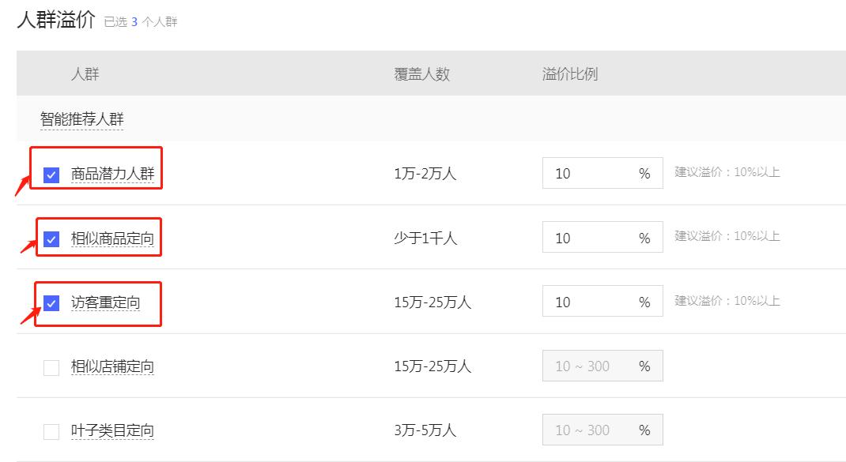Image resolution: width=846 pixels, height=462 pixels.
Task: Enable the 叶子类目定向 checkbox
Action: pyautogui.click(x=51, y=431)
